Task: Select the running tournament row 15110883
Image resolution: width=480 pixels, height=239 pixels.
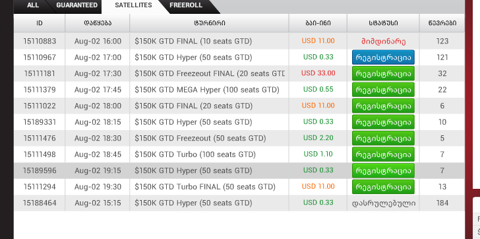Action: [239, 41]
